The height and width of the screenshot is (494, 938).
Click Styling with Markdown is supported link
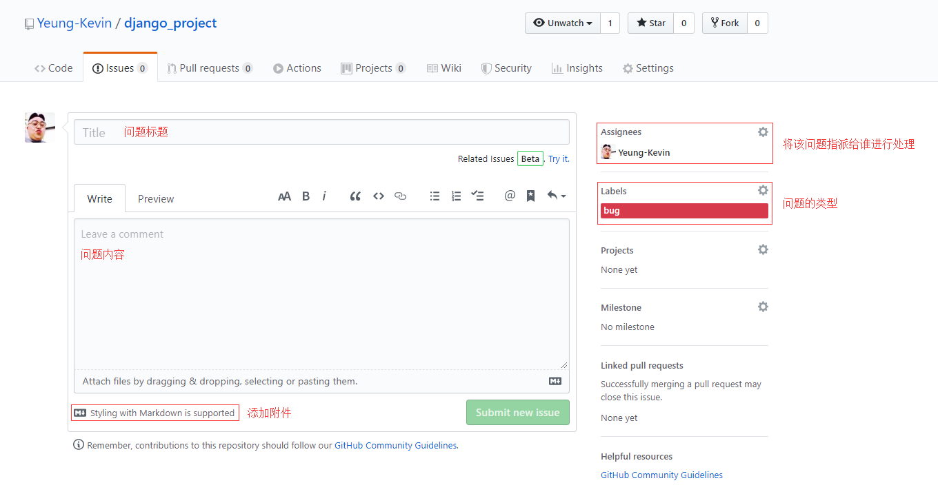coord(155,413)
